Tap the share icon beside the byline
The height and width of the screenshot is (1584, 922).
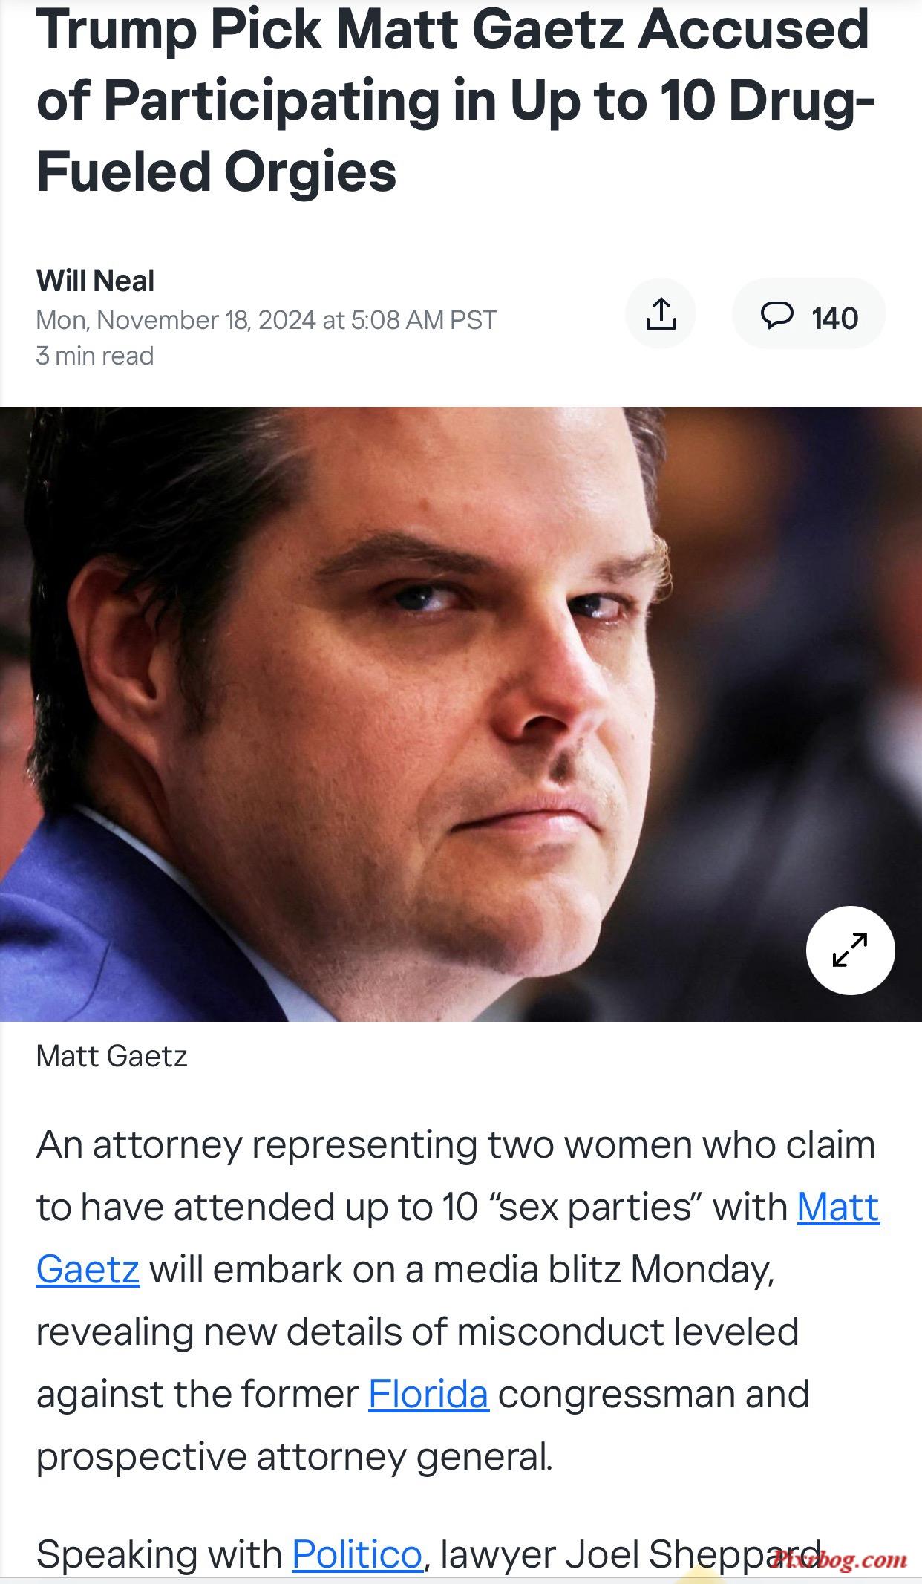pos(661,313)
